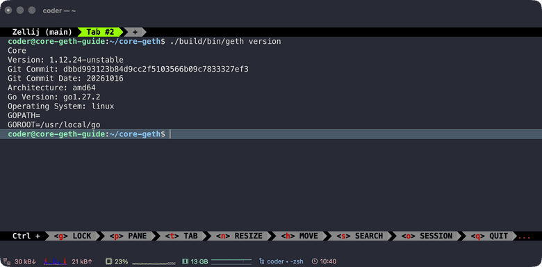Click the <p> PANE mode segment
The height and width of the screenshot is (267, 542).
129,236
